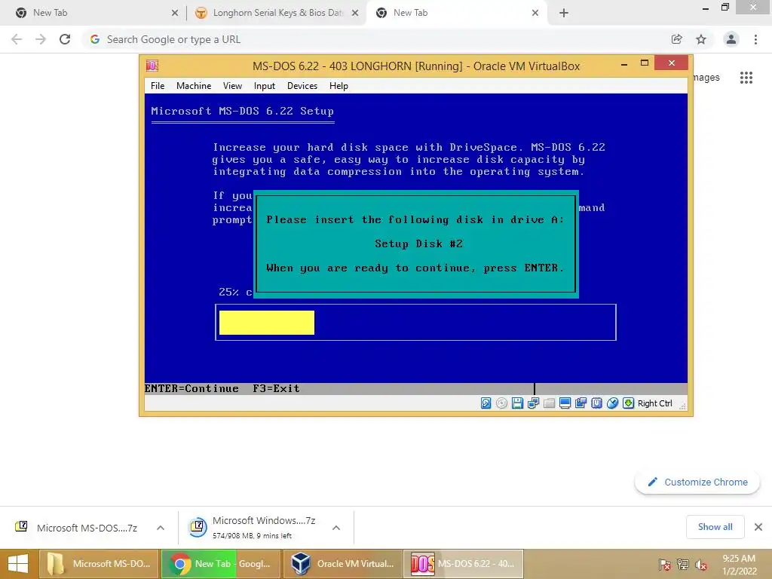Click the Customize Chrome button
Image resolution: width=772 pixels, height=579 pixels.
tap(697, 482)
